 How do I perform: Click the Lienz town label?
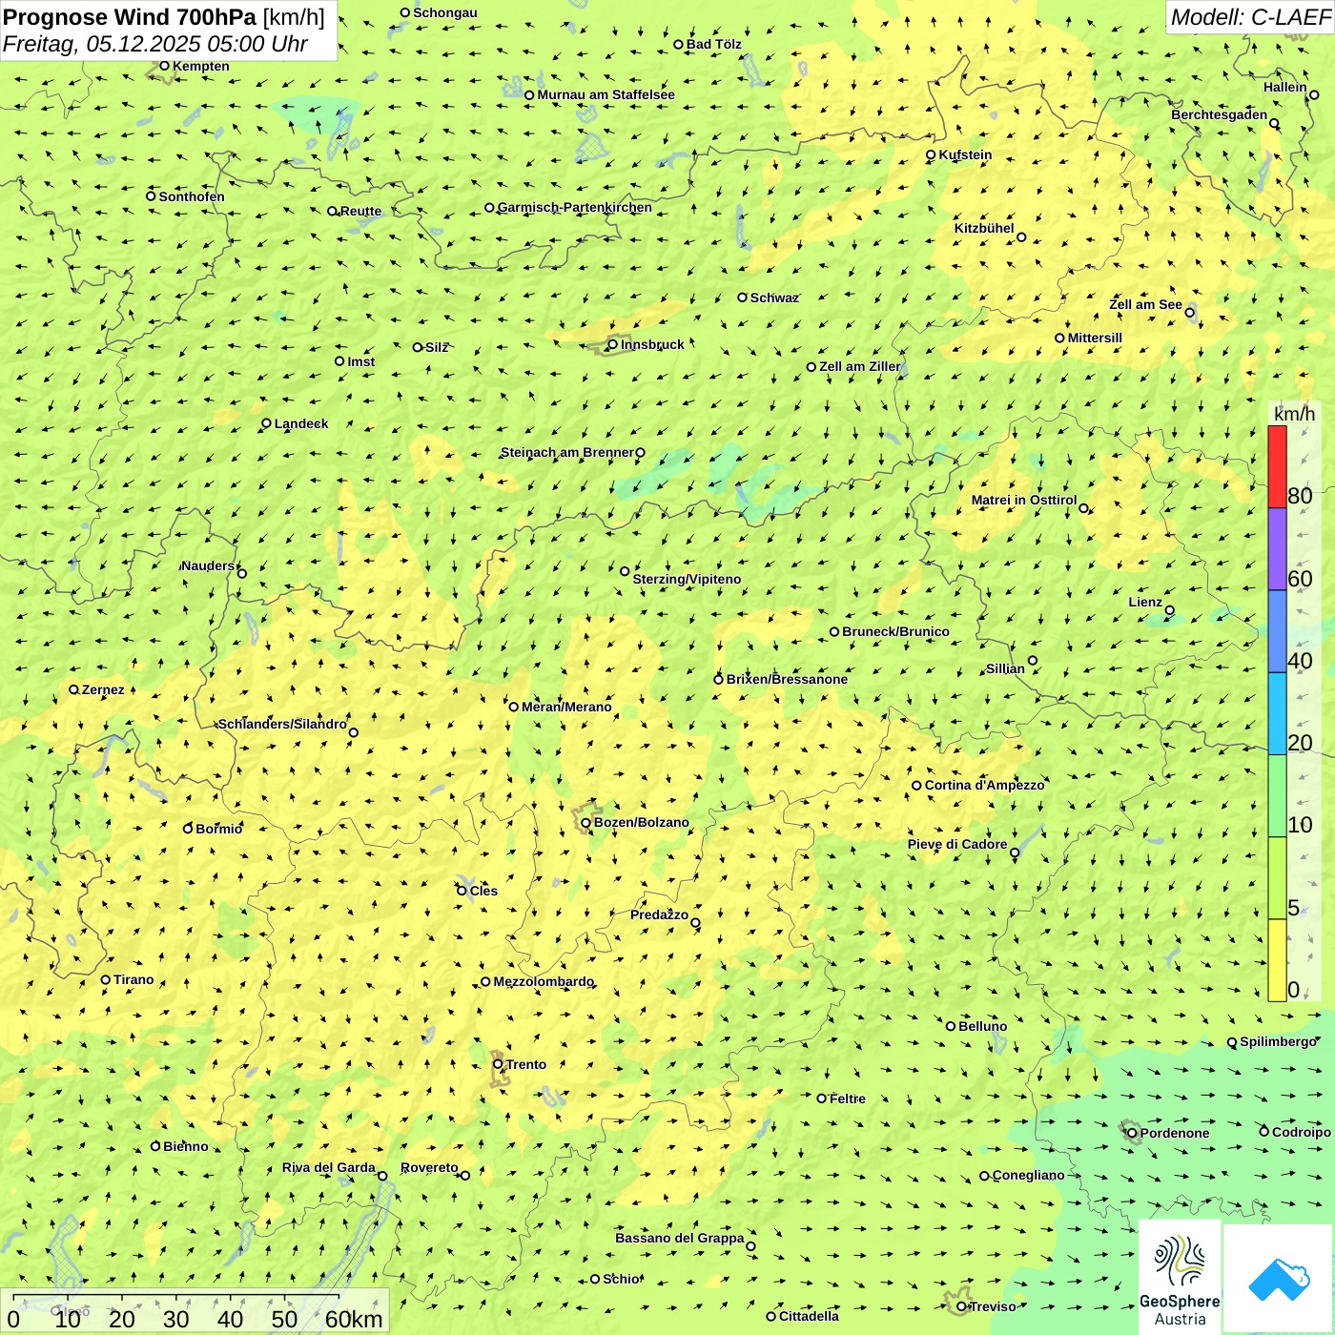click(x=1145, y=602)
